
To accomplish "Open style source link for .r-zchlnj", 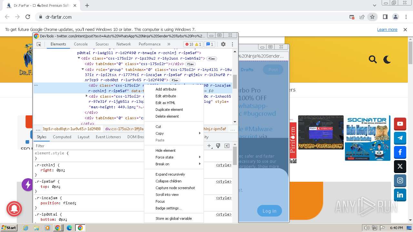I will tap(224, 165).
